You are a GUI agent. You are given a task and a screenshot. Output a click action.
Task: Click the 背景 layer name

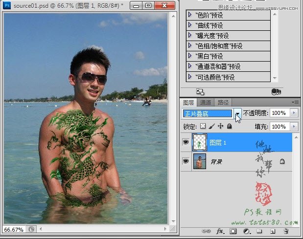pyautogui.click(x=216, y=161)
